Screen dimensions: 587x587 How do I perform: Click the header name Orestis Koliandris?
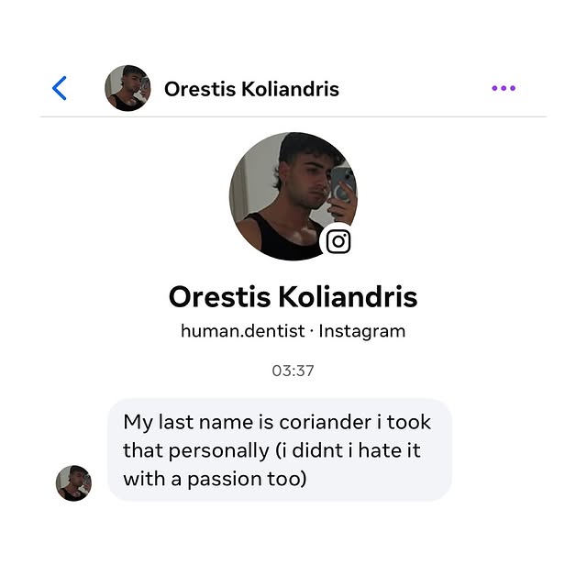point(251,89)
